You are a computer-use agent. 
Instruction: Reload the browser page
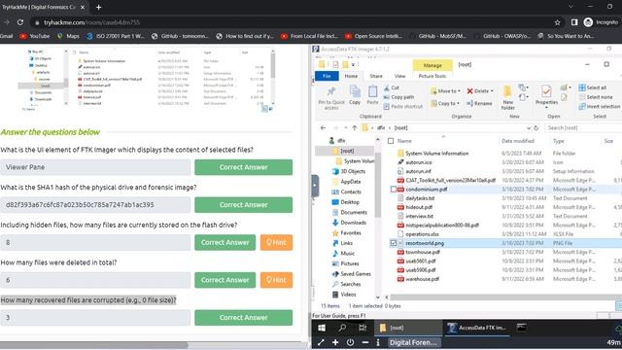point(20,22)
